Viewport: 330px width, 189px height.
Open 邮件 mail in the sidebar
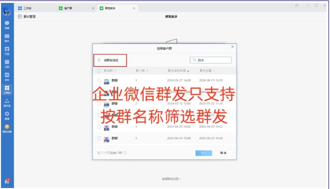point(7,38)
